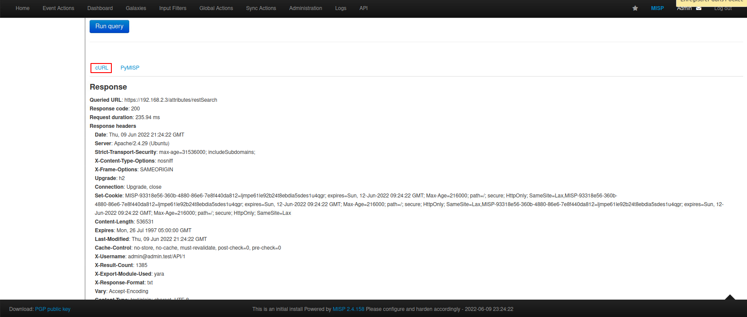The image size is (747, 317).
Task: Open the Event Actions menu
Action: pyautogui.click(x=58, y=8)
